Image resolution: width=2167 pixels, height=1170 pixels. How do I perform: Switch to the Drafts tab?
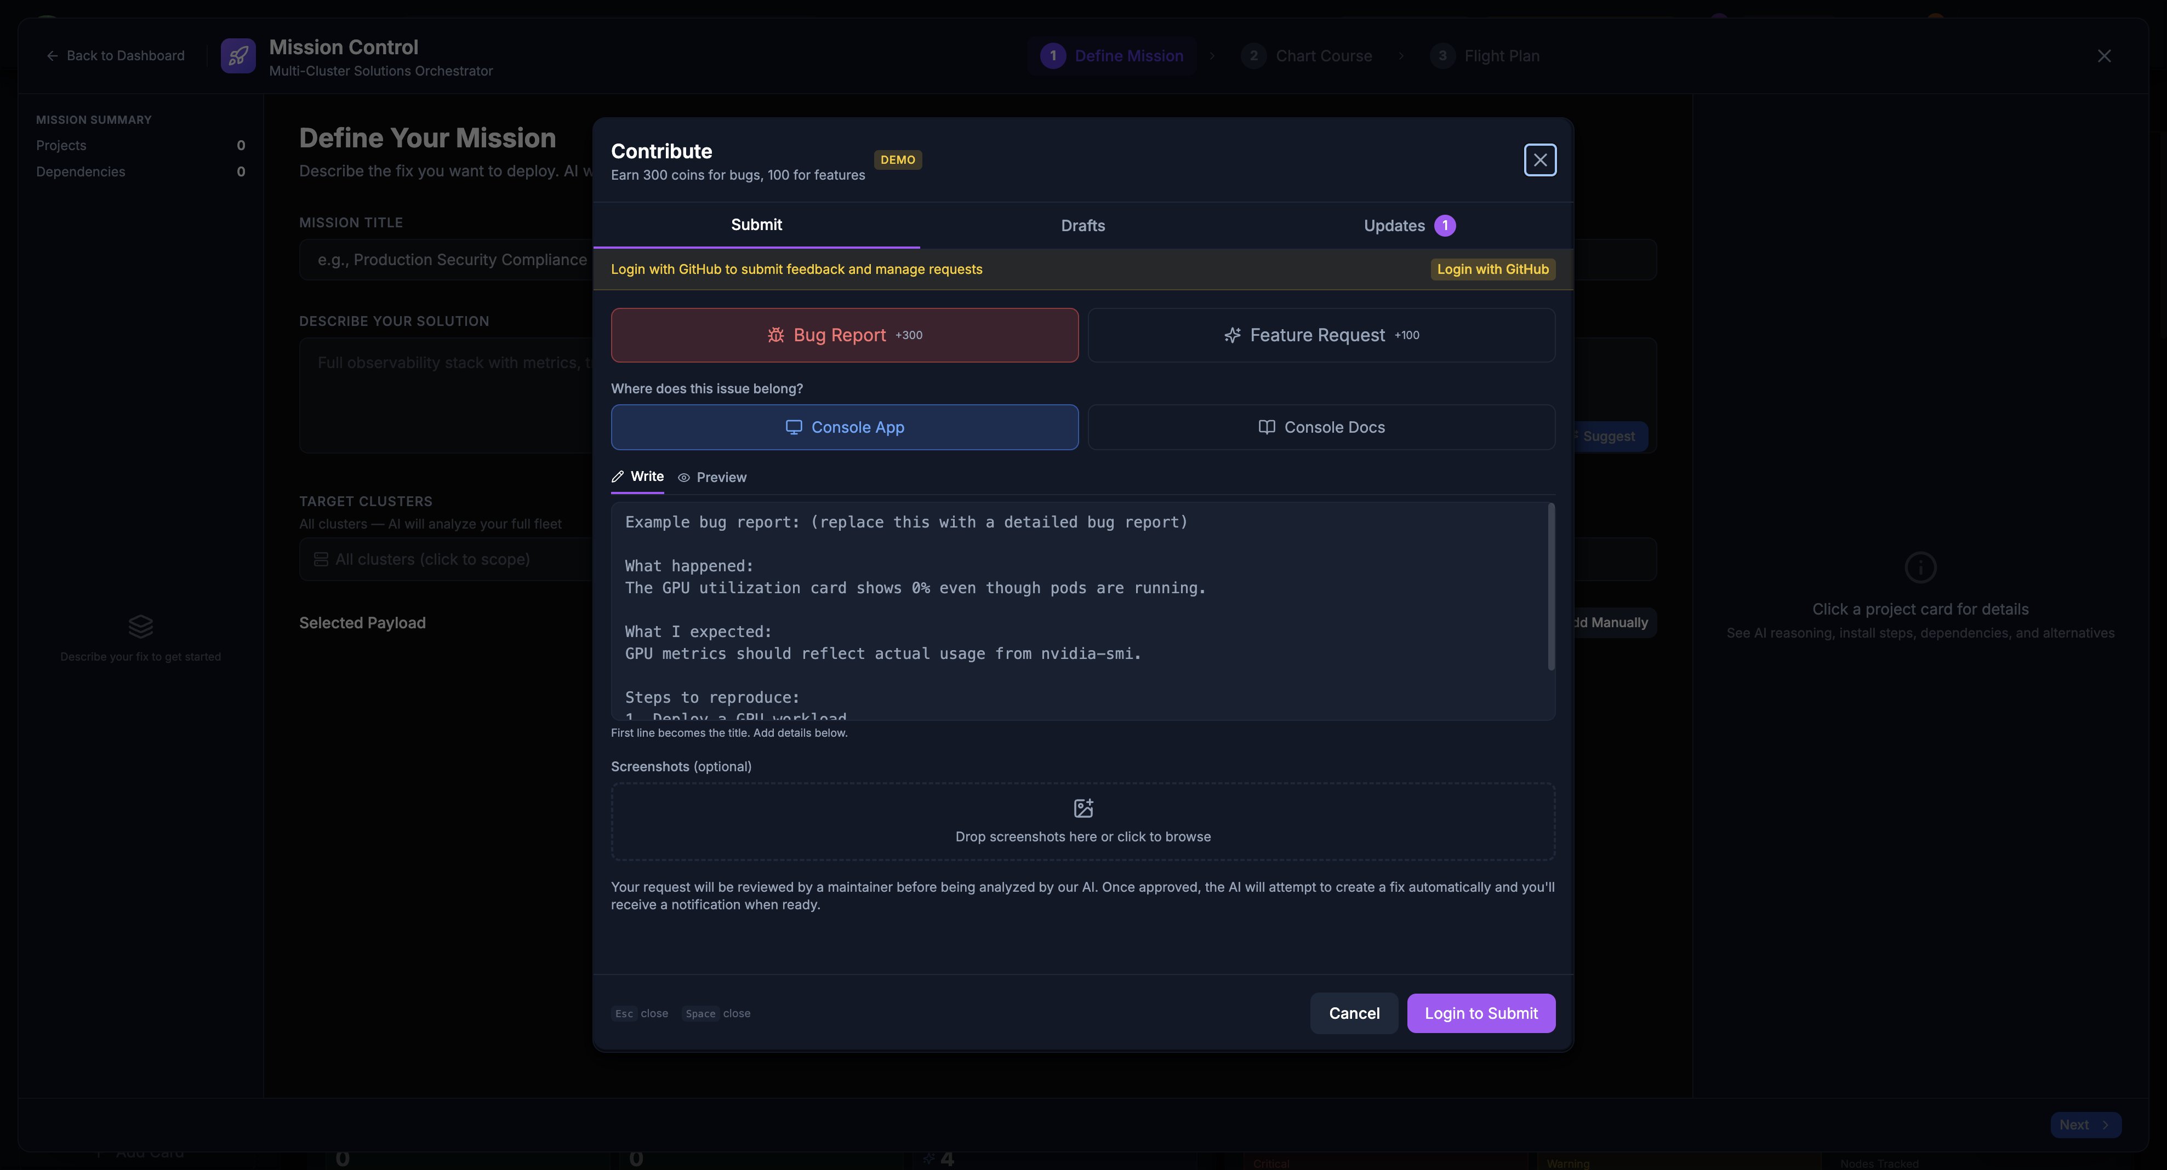click(1082, 225)
